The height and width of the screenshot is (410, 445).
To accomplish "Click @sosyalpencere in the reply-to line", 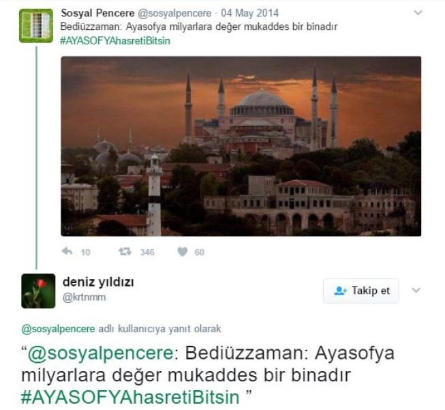I will tap(58, 329).
